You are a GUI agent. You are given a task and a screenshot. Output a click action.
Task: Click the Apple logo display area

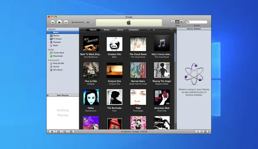tap(129, 22)
